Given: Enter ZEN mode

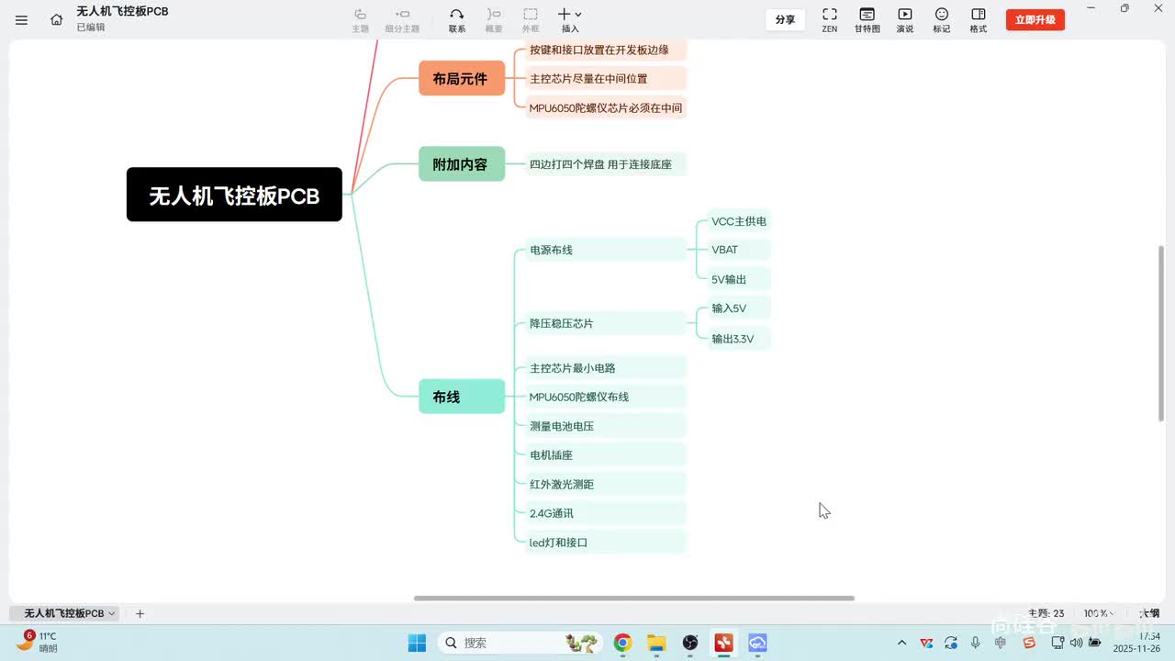Looking at the screenshot, I should click(x=830, y=19).
